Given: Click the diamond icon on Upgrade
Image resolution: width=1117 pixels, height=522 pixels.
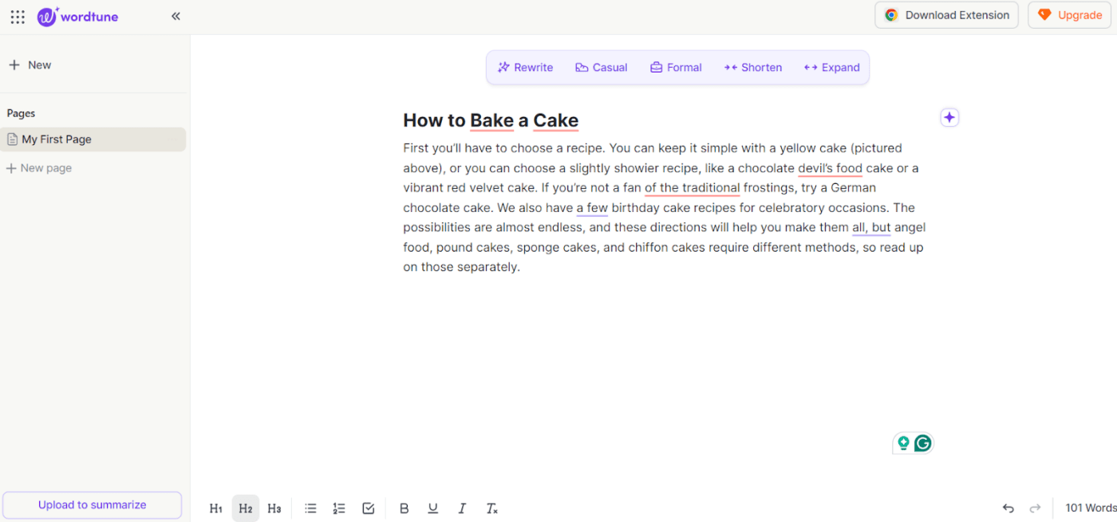Looking at the screenshot, I should pyautogui.click(x=1044, y=15).
